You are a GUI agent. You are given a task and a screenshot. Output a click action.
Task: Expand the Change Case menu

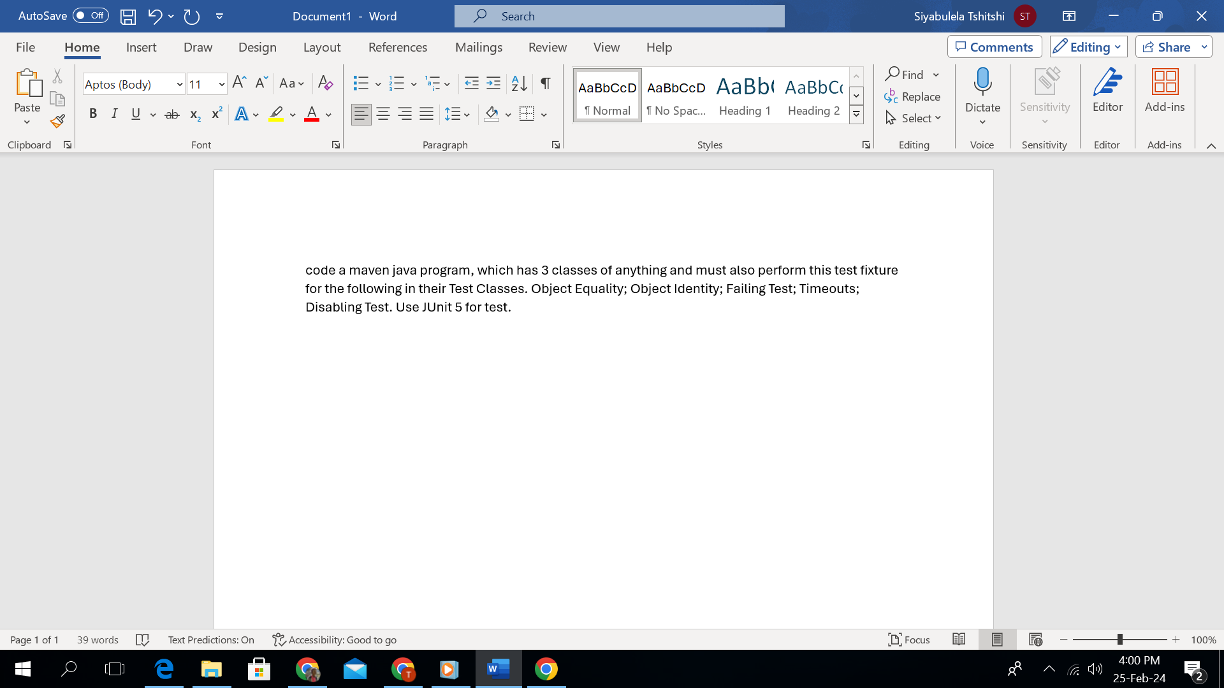point(292,83)
